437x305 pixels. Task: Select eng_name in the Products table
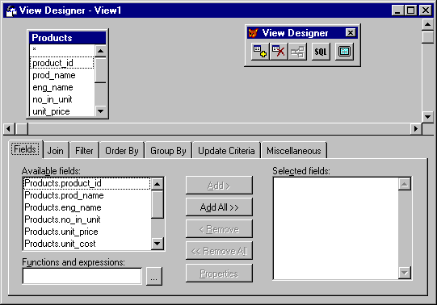click(x=62, y=87)
